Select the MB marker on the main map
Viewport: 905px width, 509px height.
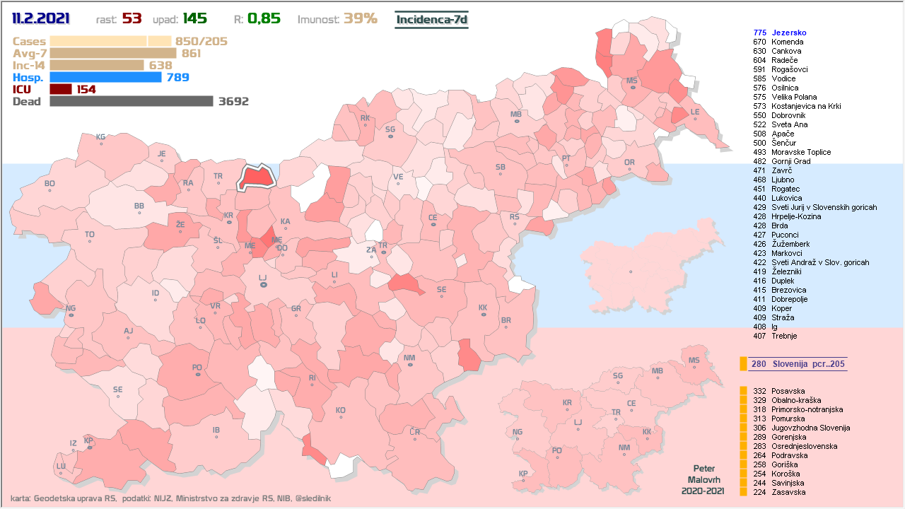(x=516, y=121)
